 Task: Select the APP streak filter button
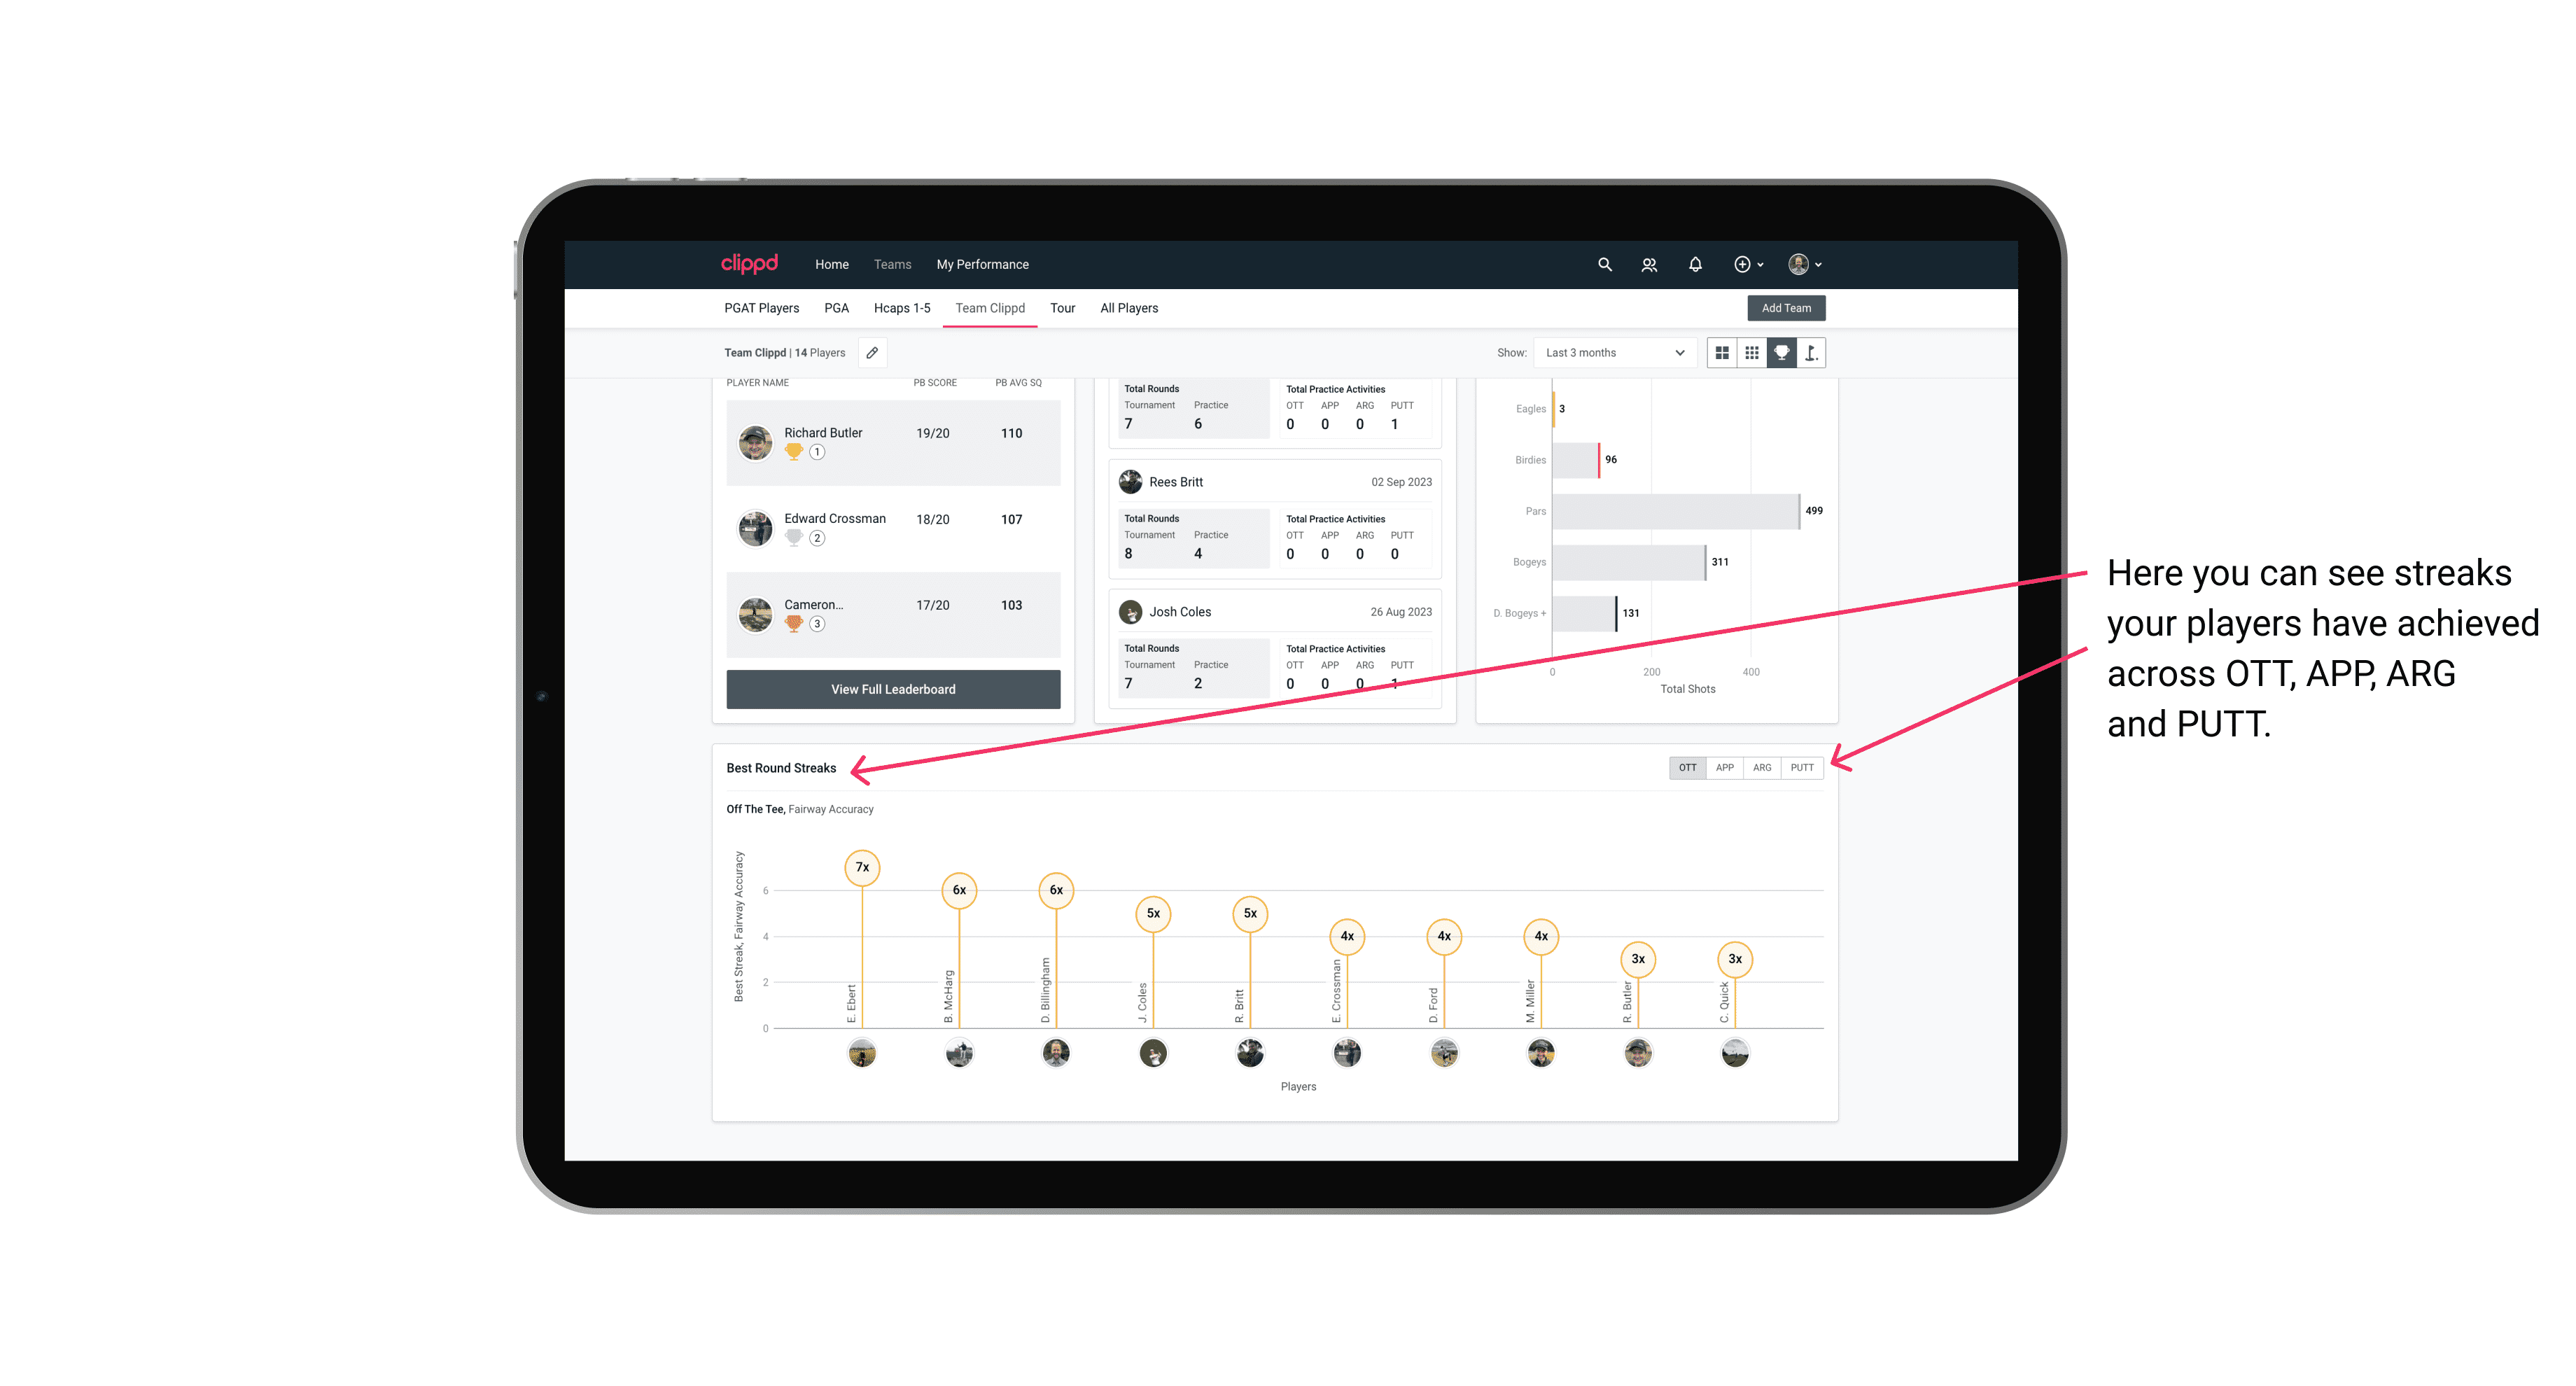[1721, 768]
